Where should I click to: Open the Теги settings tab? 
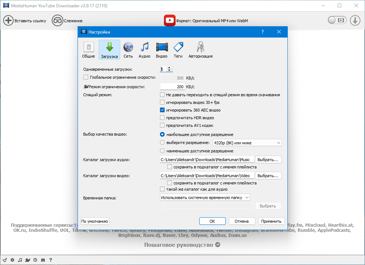pyautogui.click(x=178, y=50)
